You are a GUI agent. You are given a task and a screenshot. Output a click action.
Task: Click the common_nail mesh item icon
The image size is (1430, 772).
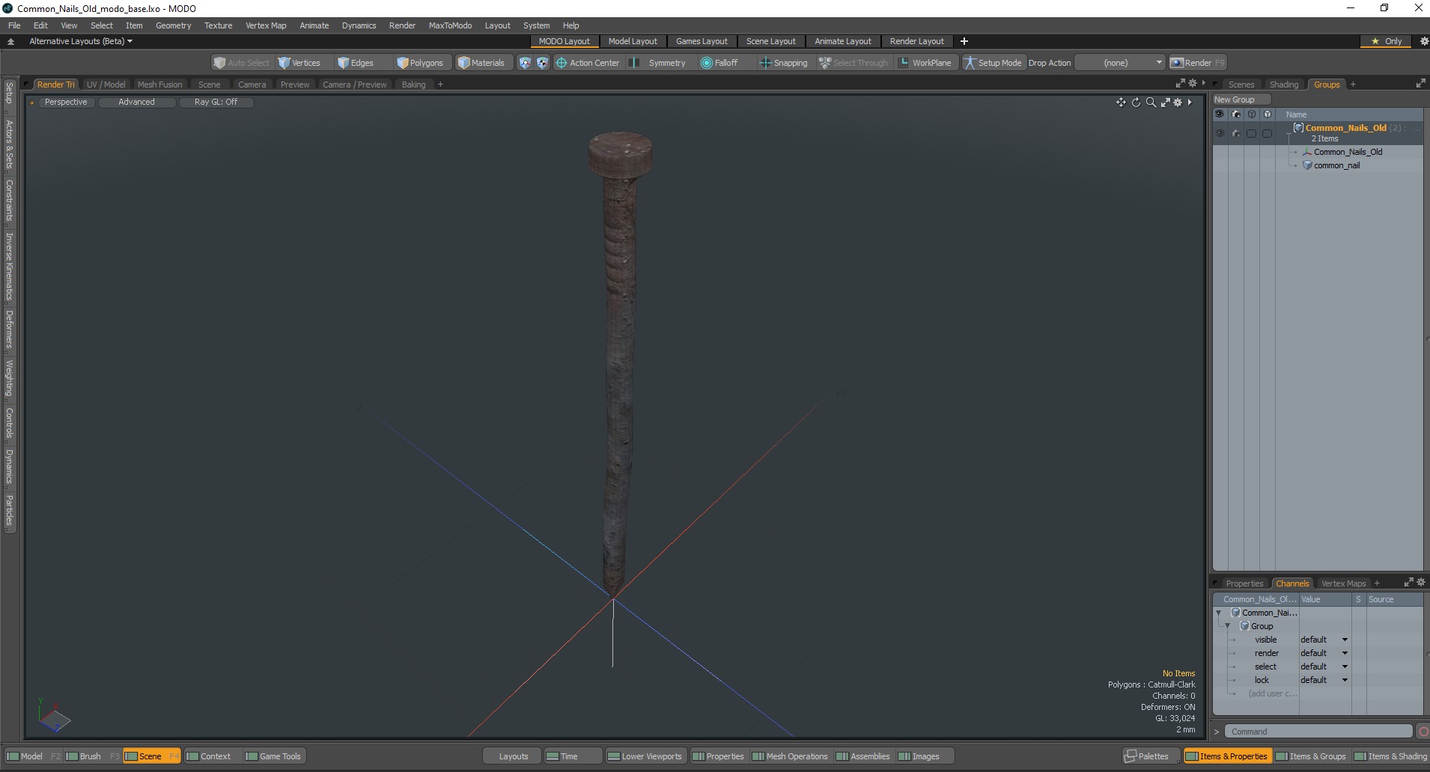tap(1307, 165)
